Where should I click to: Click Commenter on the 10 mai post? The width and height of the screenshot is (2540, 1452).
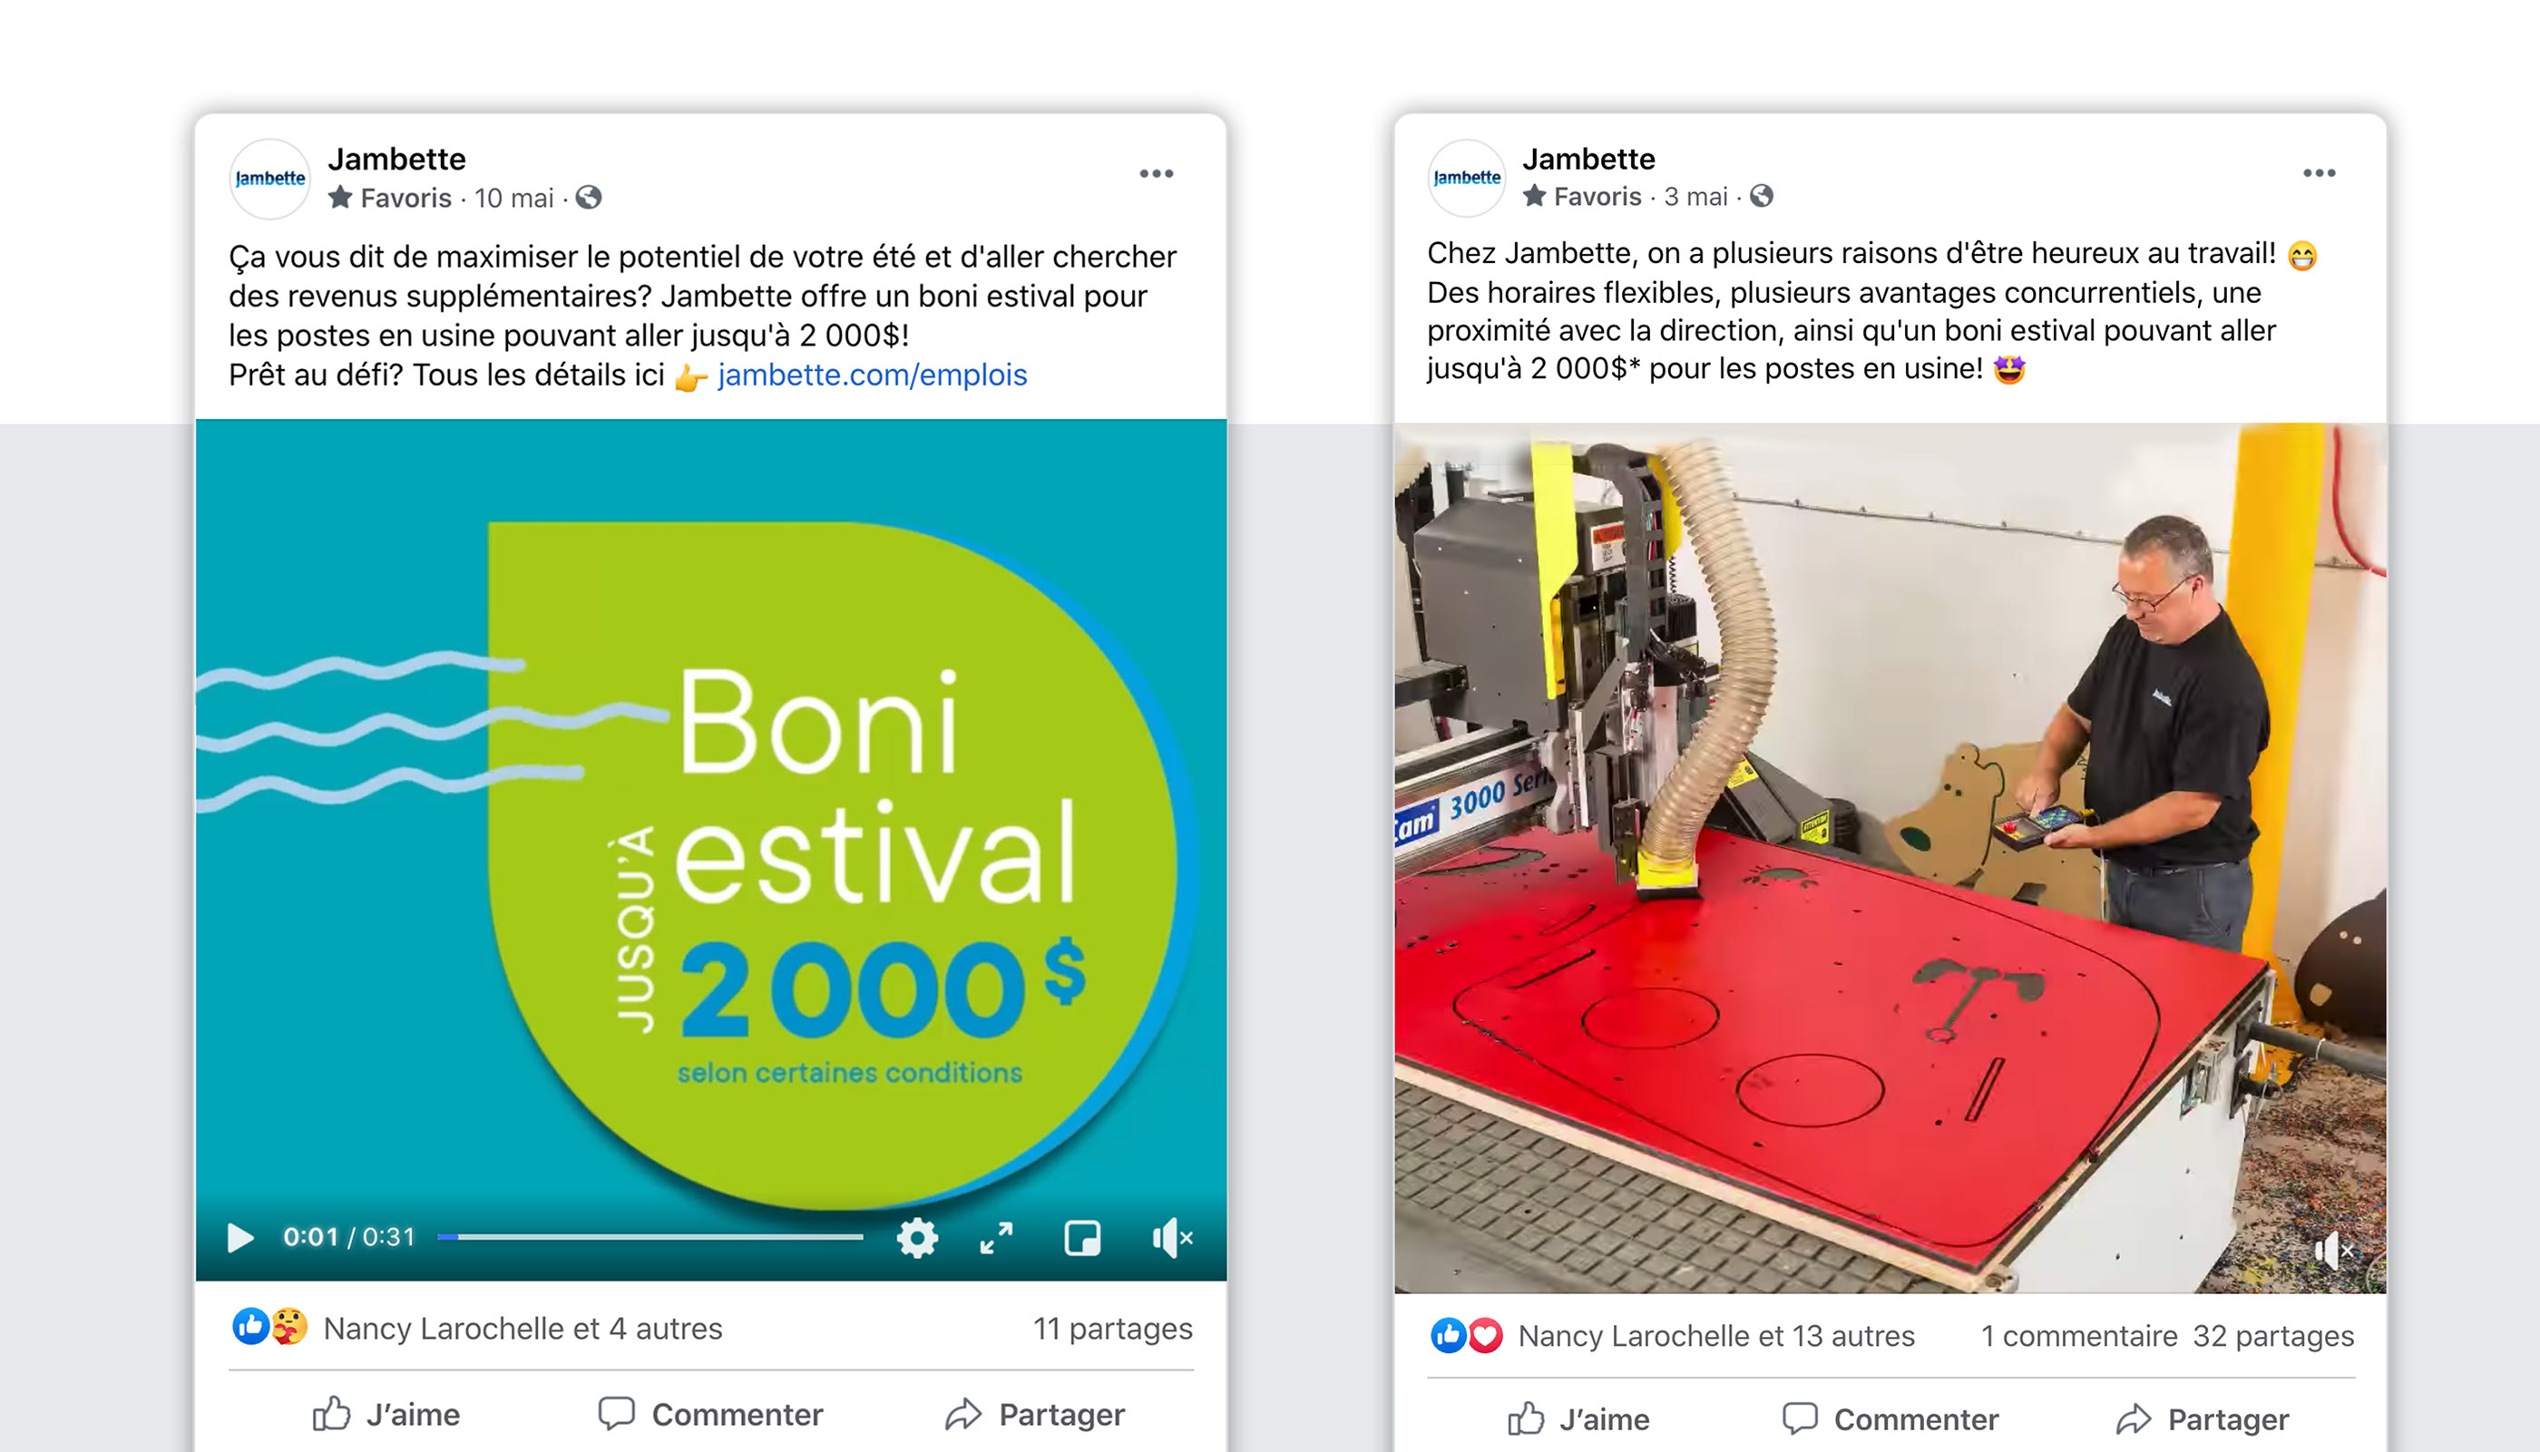(710, 1414)
